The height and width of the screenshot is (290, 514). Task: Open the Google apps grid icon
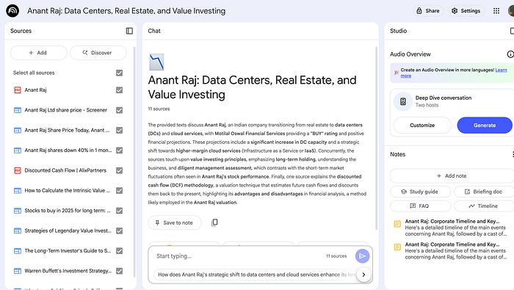point(496,11)
